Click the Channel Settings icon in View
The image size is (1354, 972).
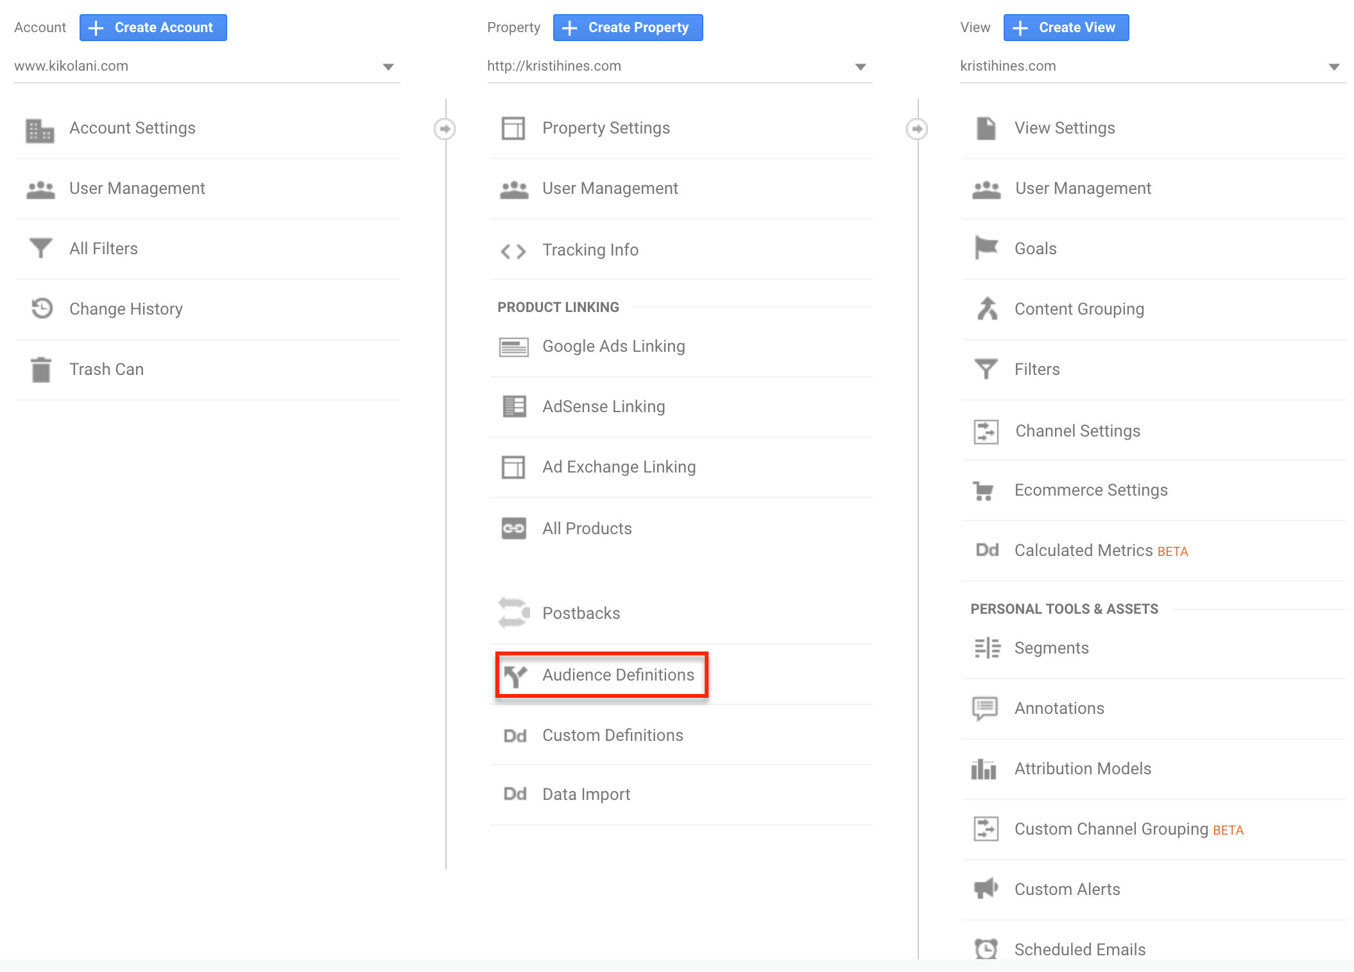pyautogui.click(x=987, y=430)
